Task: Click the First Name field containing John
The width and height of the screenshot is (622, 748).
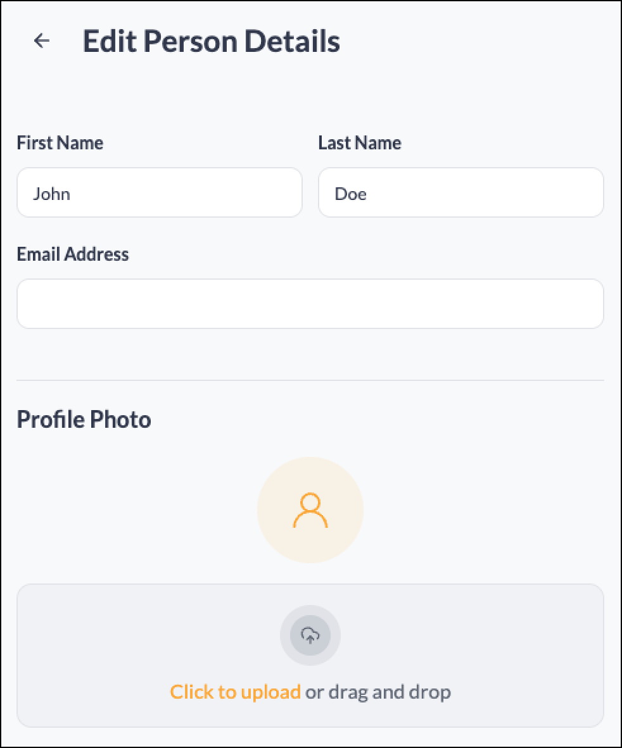Action: tap(160, 192)
